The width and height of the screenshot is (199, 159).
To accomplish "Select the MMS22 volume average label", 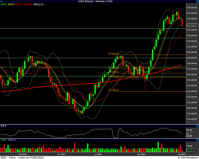I will pos(12,140).
